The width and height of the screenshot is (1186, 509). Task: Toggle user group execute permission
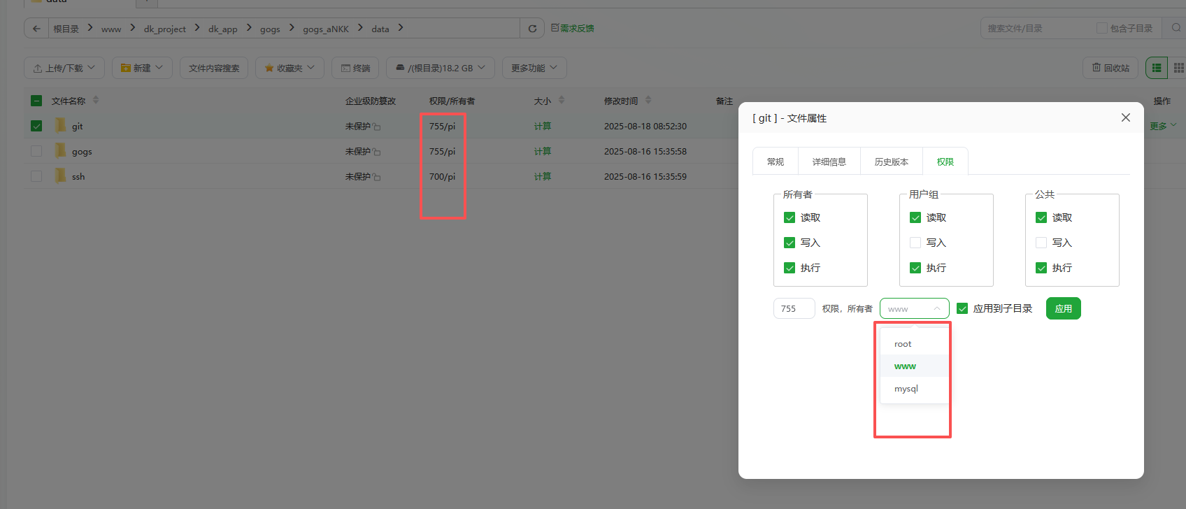pos(915,268)
